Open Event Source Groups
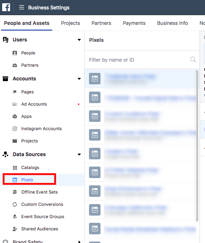Viewport: 205px width, 243px height. pos(43,217)
